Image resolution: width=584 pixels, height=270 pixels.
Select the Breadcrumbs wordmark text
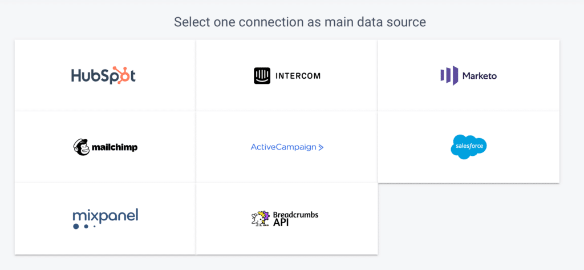point(296,215)
